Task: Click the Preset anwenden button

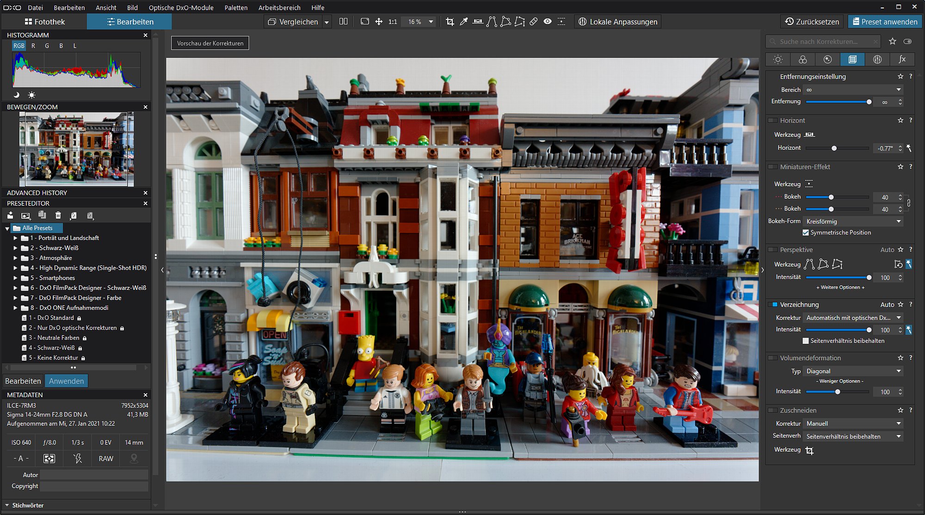Action: click(885, 22)
